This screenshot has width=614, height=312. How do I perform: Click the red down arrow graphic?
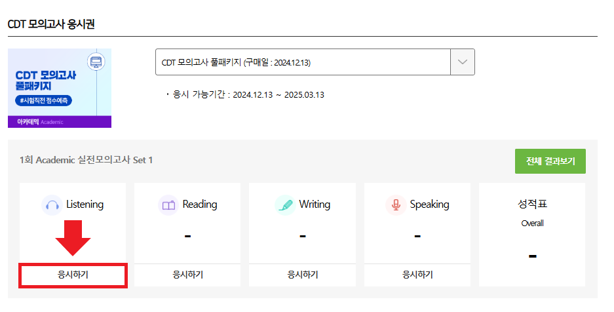click(x=73, y=238)
